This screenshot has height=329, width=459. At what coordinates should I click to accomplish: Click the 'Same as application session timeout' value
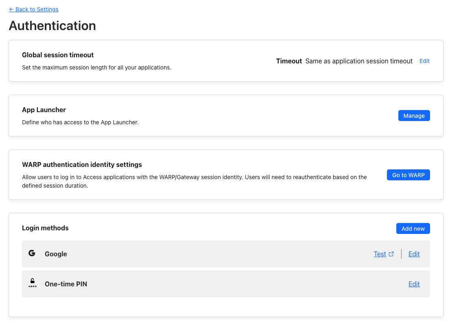pos(359,61)
